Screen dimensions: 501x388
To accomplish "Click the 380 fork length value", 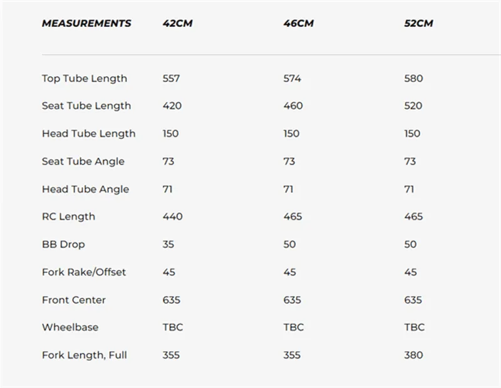I will point(413,355).
